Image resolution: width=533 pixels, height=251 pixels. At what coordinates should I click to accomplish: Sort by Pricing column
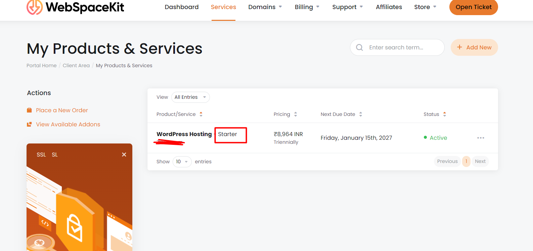[285, 114]
